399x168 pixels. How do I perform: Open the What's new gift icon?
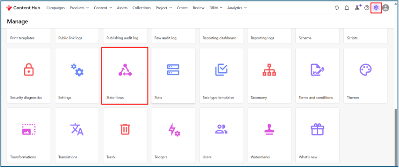[x=317, y=129]
